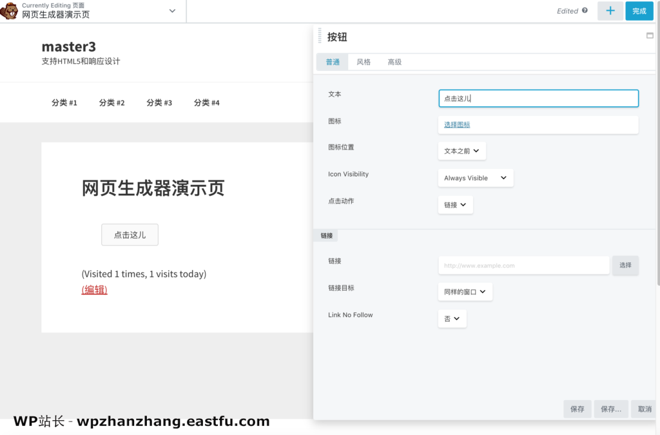Open the 图标位置 dropdown showing 文本之前
This screenshot has width=660, height=435.
pos(461,150)
